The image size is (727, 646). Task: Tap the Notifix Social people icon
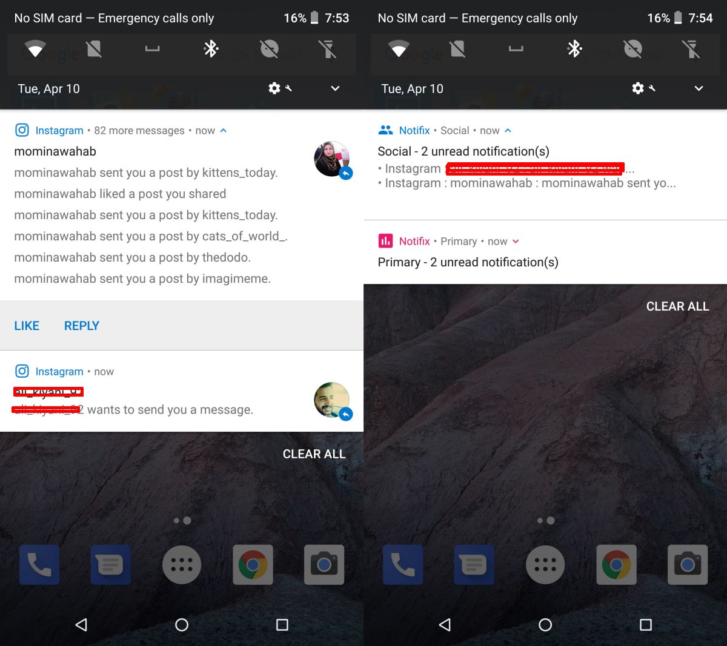pos(386,130)
